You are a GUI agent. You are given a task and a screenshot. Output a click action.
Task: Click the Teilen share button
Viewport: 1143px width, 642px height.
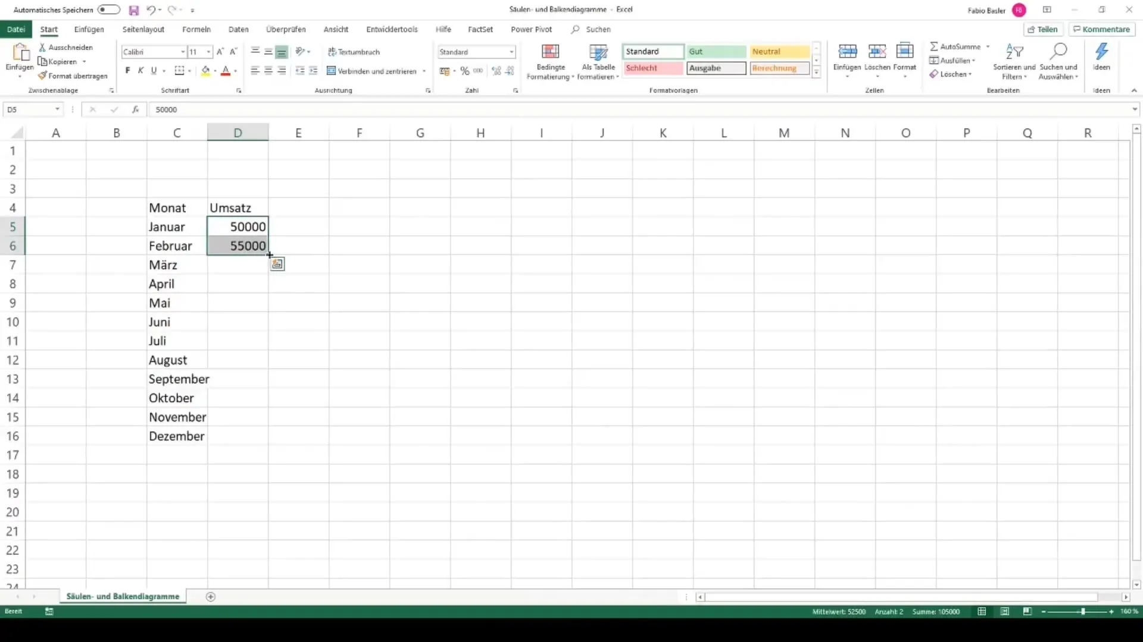pos(1043,29)
